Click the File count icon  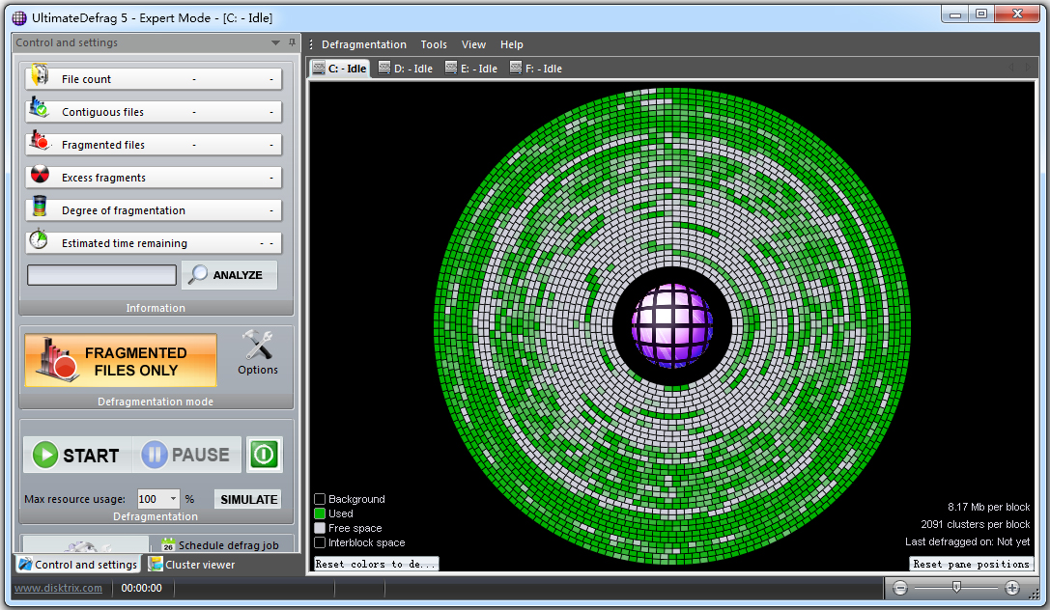coord(41,75)
